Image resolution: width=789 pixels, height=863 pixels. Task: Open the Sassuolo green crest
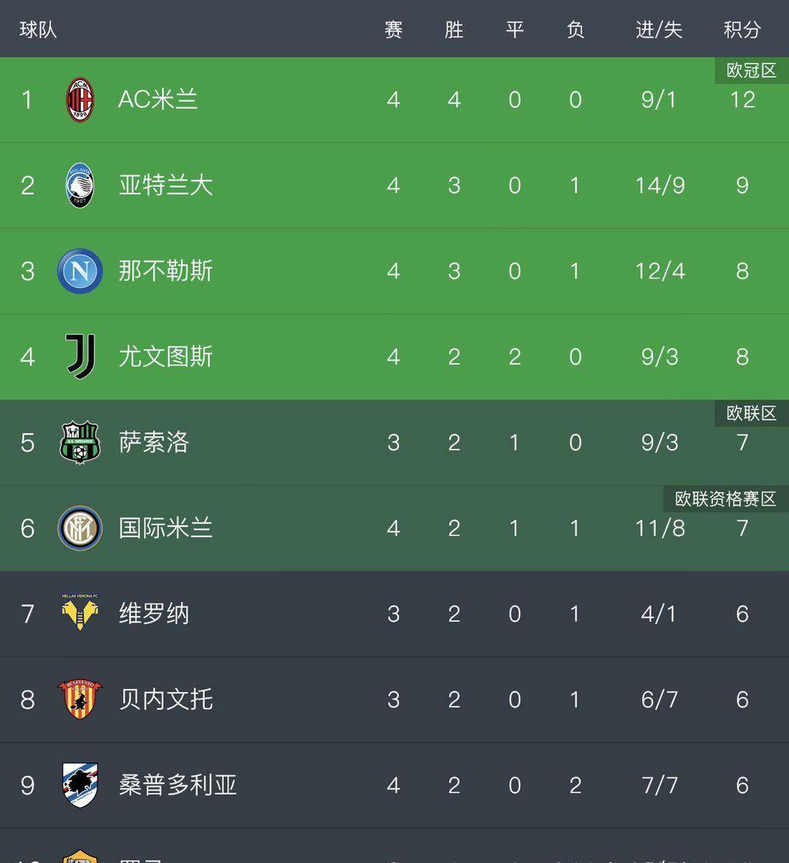point(80,443)
